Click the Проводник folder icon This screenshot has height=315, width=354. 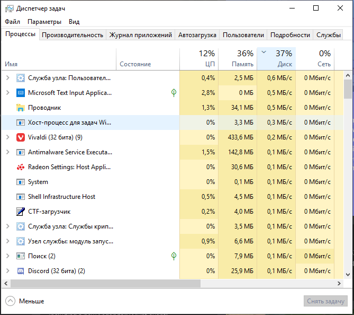pyautogui.click(x=21, y=108)
